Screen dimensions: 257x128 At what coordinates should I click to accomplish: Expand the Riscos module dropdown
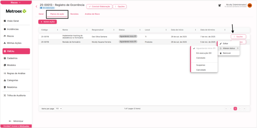click(x=16, y=2)
